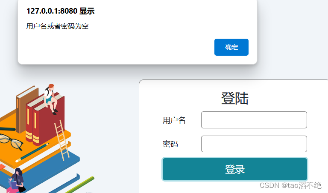Click the 用户名 label text
The image size is (328, 193).
pyautogui.click(x=174, y=120)
